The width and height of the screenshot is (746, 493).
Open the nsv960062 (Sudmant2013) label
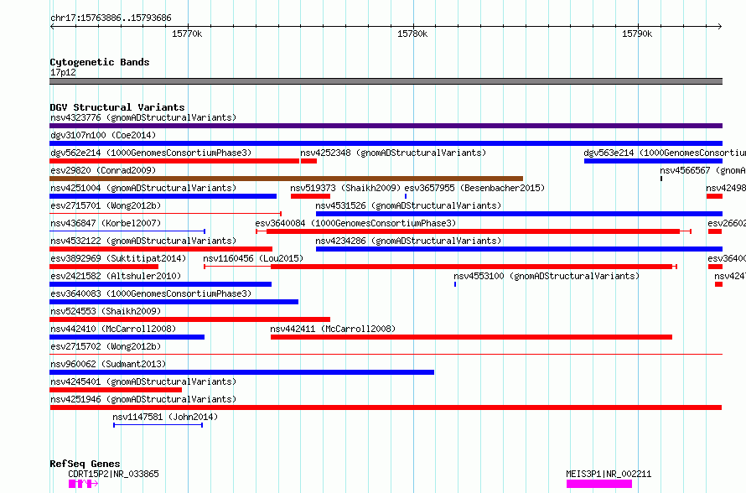coord(108,364)
